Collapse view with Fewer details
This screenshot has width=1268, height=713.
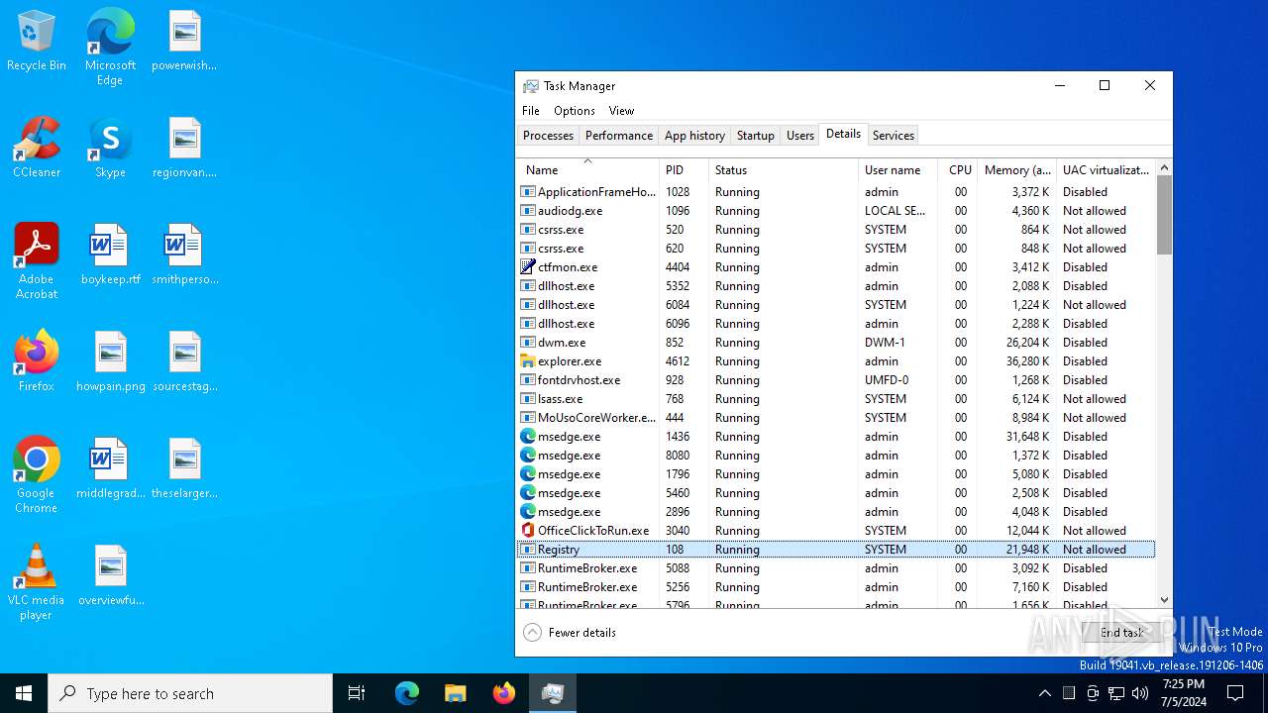[570, 633]
